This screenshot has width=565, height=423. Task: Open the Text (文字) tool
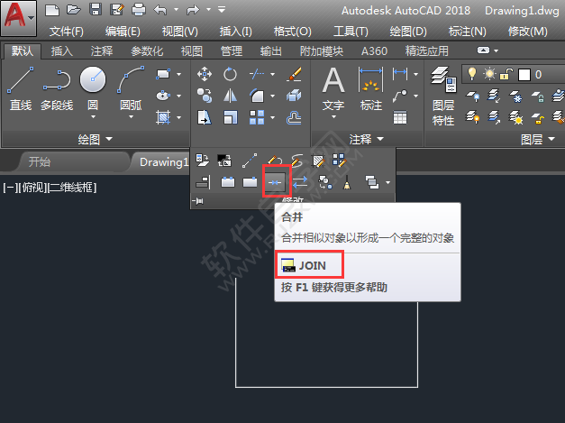click(x=333, y=88)
